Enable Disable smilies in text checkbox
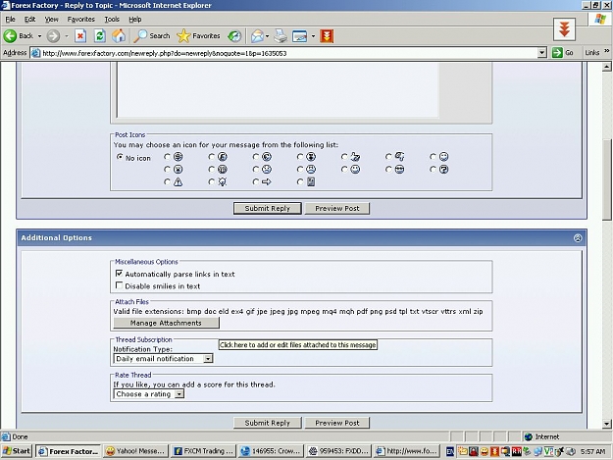The height and width of the screenshot is (460, 613). pos(120,285)
